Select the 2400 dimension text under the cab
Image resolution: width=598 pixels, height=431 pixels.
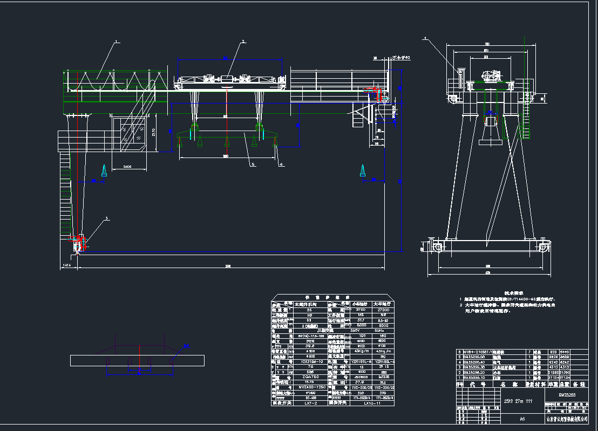127,167
